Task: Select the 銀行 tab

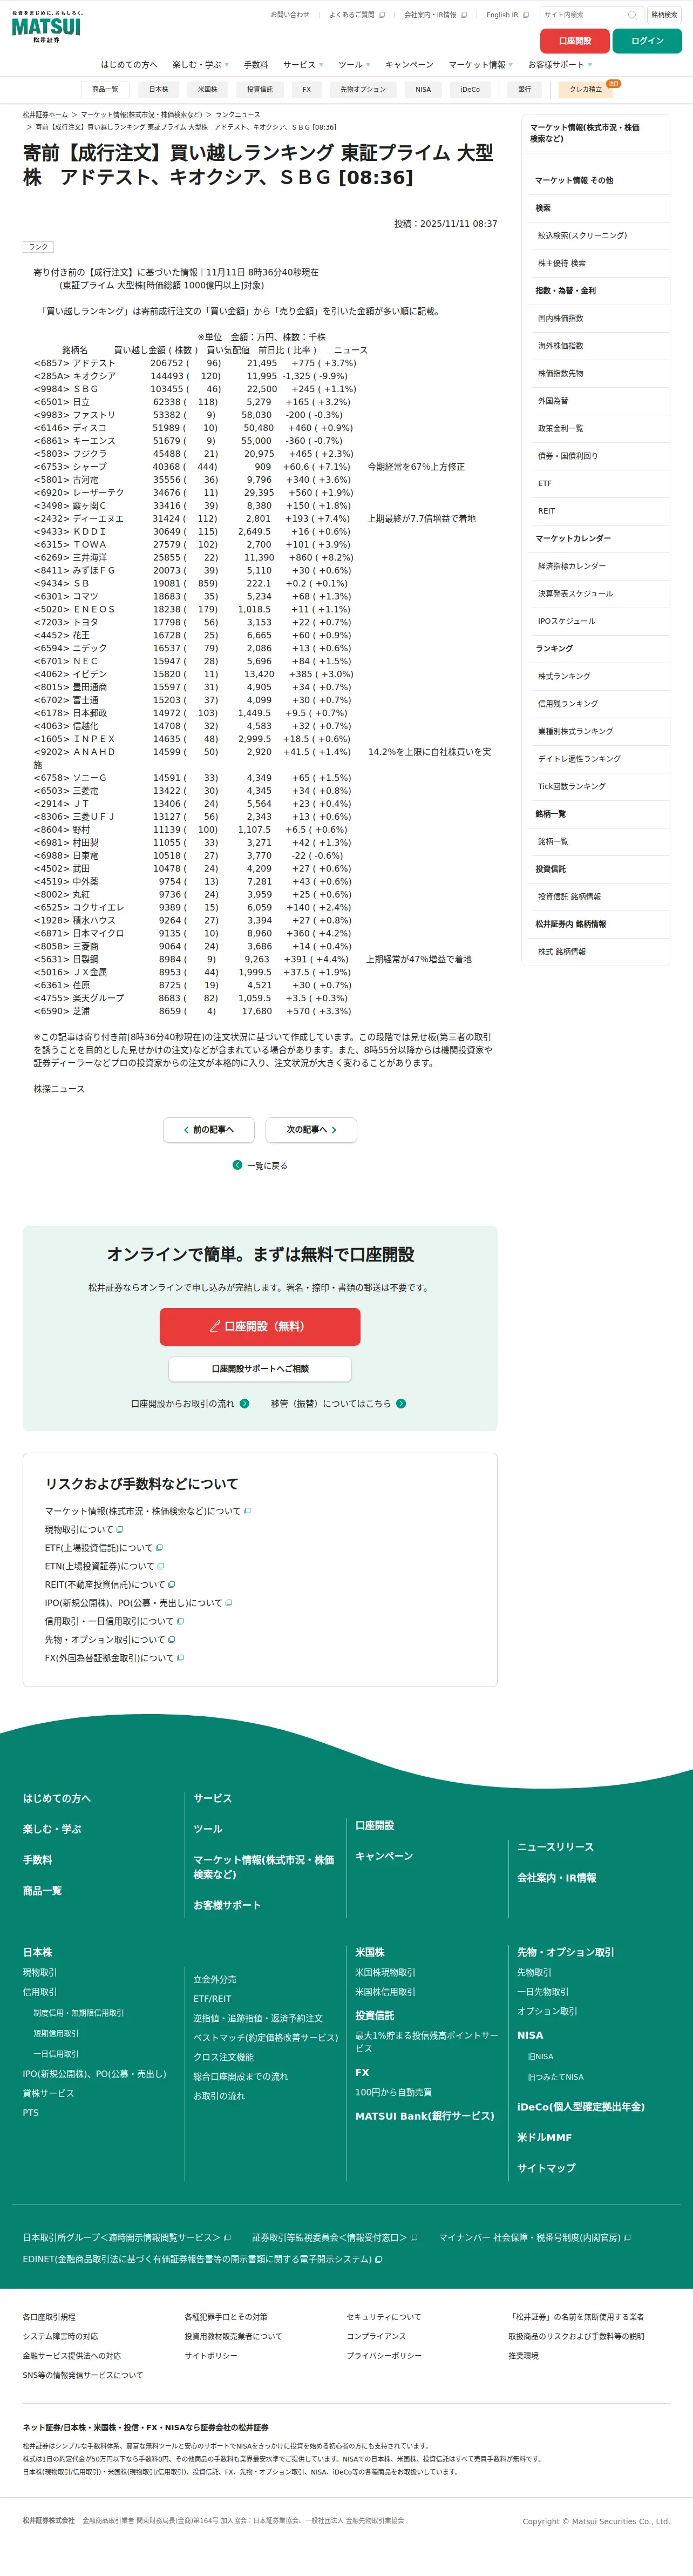Action: (525, 89)
